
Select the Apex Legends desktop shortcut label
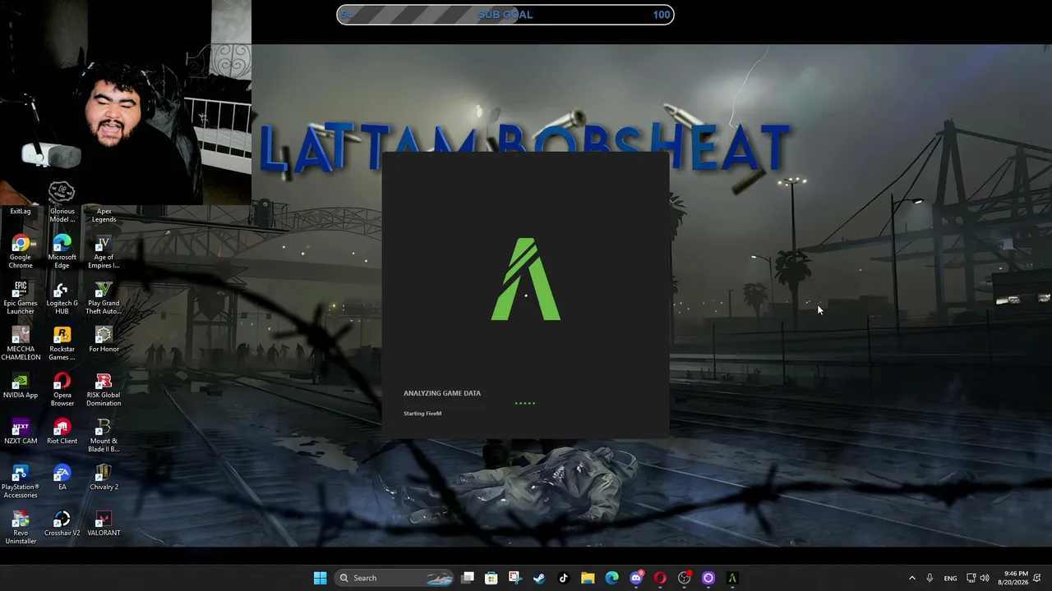point(104,215)
